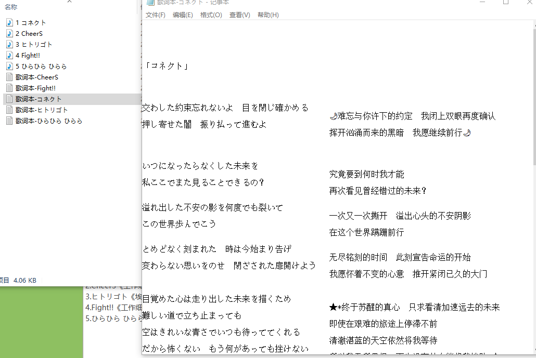The height and width of the screenshot is (358, 536).
Task: Open the 查看(V) menu in Notepad
Action: coord(239,15)
